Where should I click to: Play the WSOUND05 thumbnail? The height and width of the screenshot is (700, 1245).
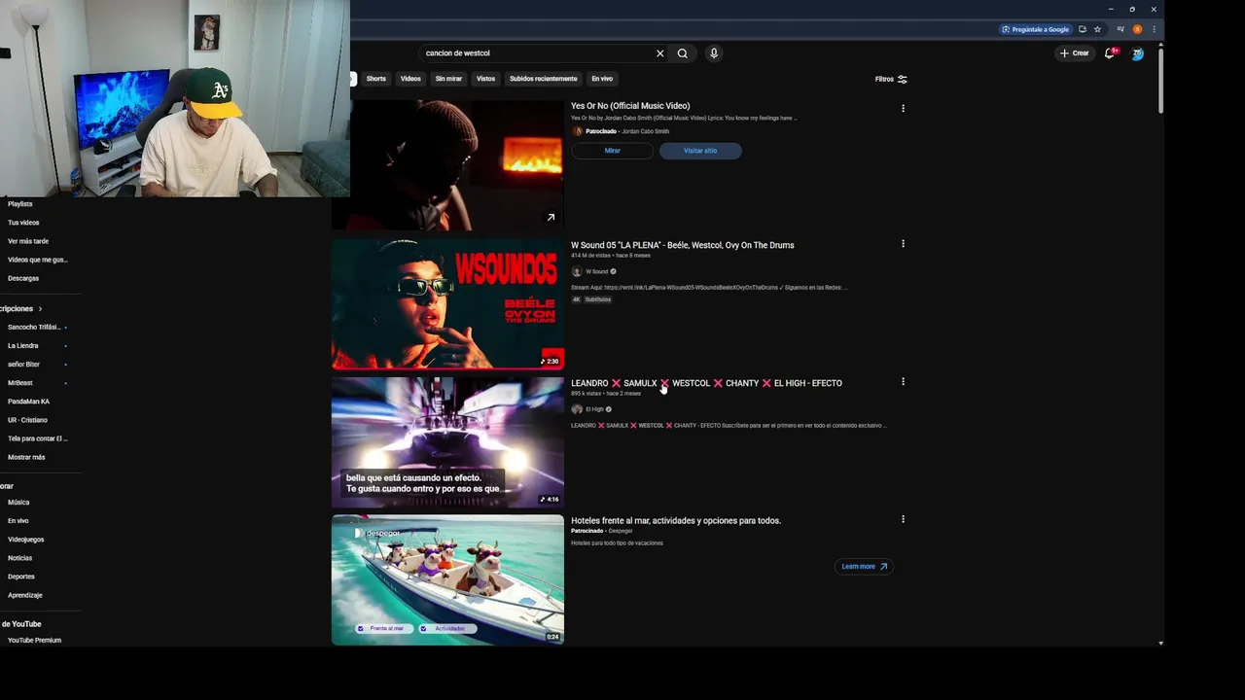click(447, 304)
